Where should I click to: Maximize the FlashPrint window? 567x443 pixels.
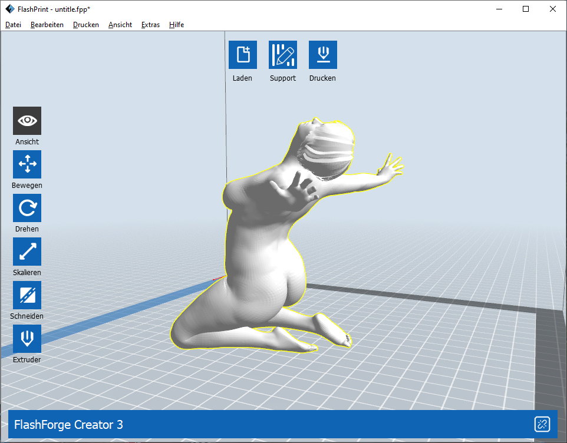pyautogui.click(x=526, y=9)
